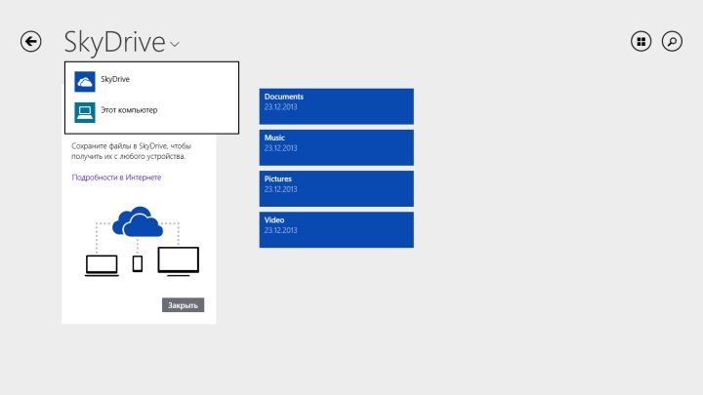Viewport: 703px width, 395px height.
Task: Click the SkyDrive cloud icon in dropdown
Action: tap(85, 82)
